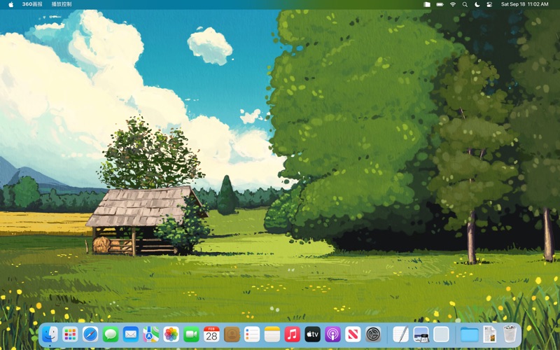Launch TextEdit from the Dock

coord(400,335)
